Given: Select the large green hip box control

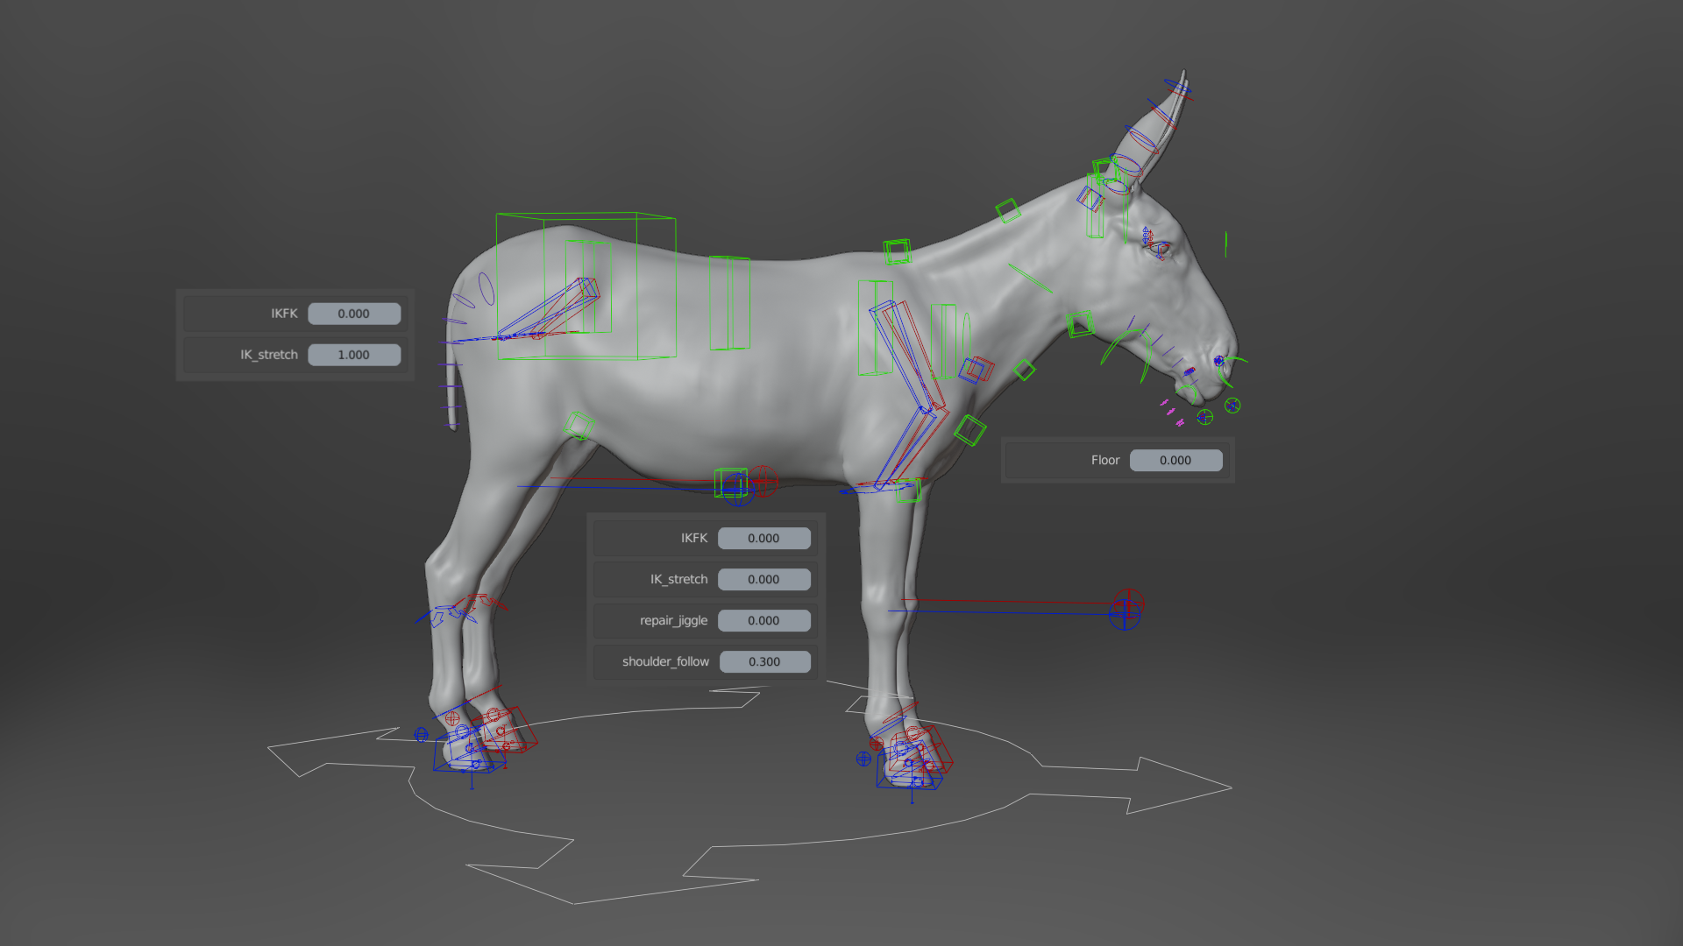Looking at the screenshot, I should click(x=586, y=286).
